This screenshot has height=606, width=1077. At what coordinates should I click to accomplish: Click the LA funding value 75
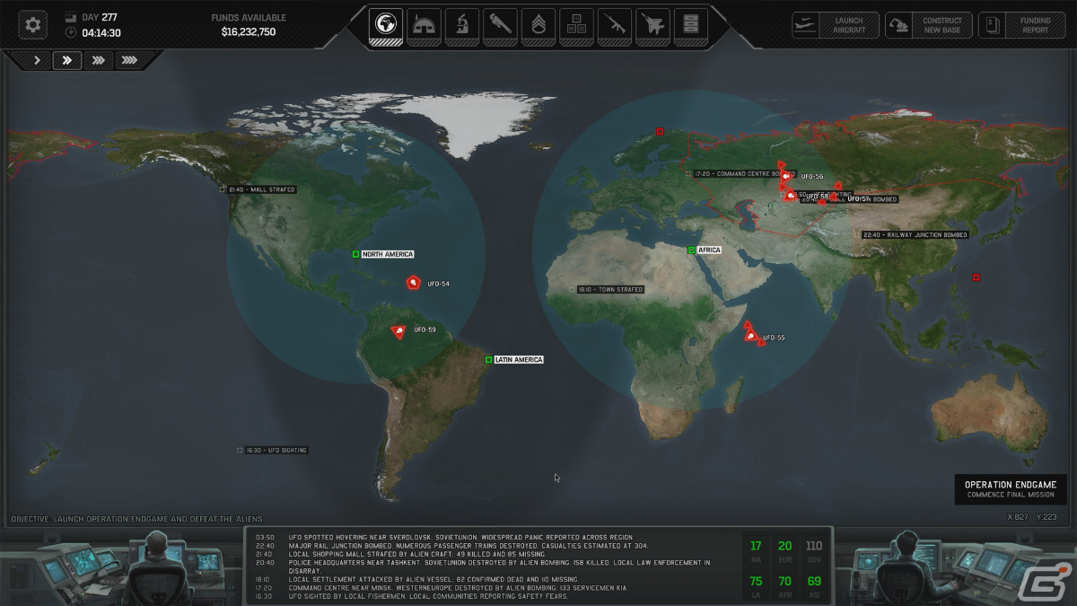756,583
